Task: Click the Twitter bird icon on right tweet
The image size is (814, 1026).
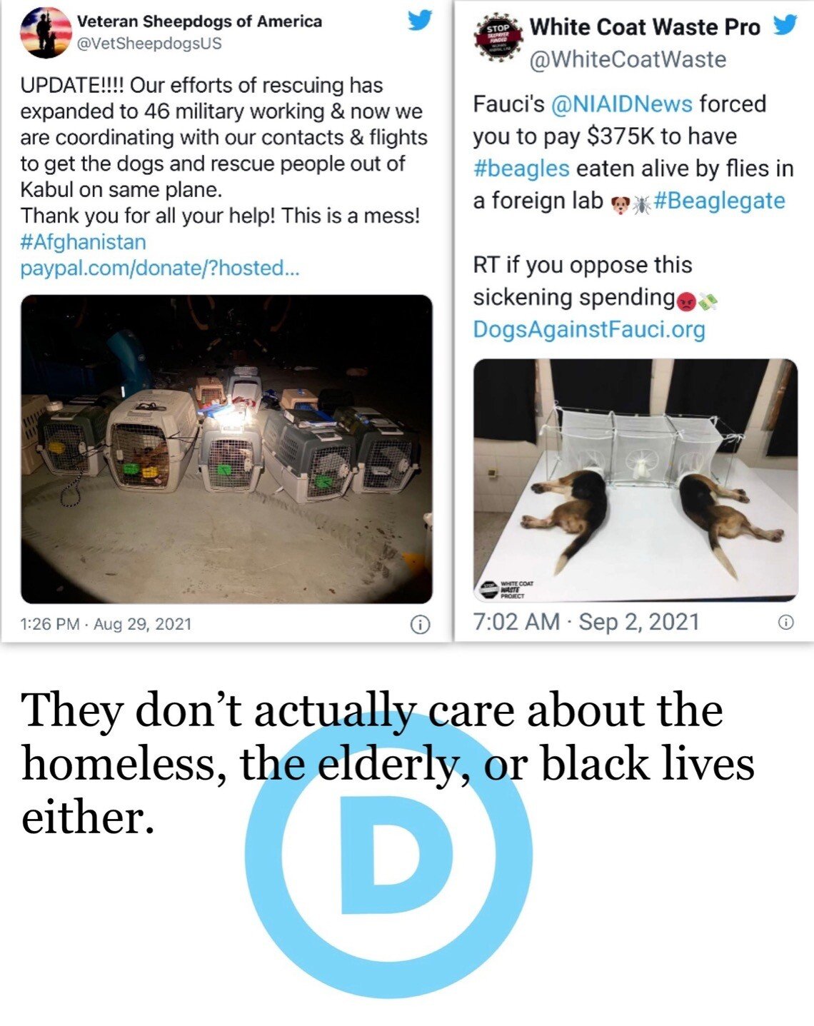Action: click(785, 26)
